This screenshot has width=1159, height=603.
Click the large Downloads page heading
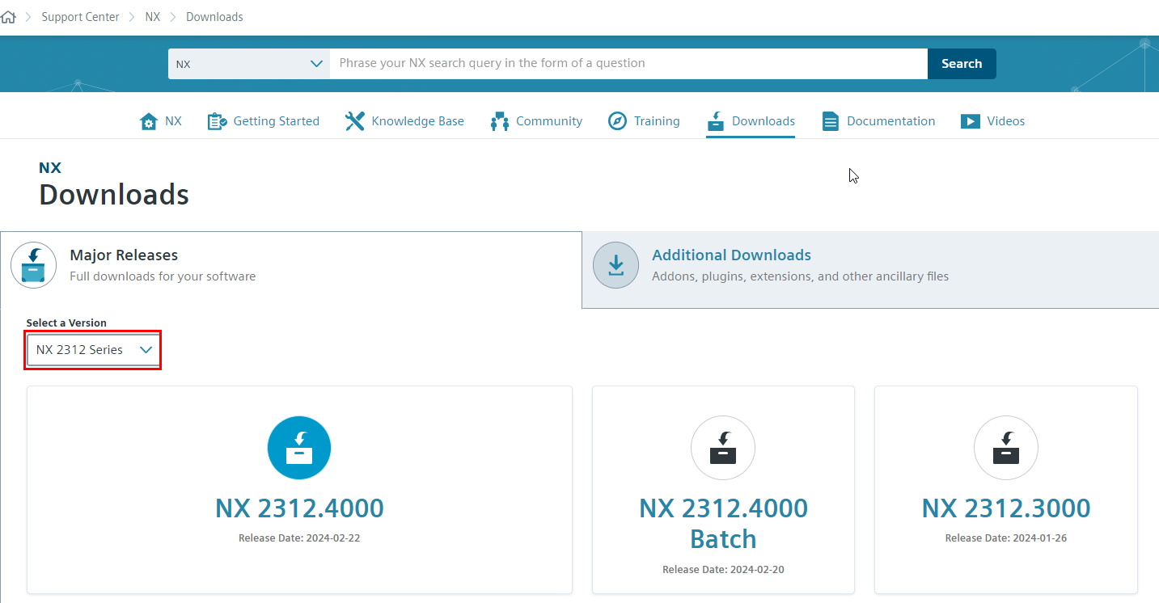114,195
